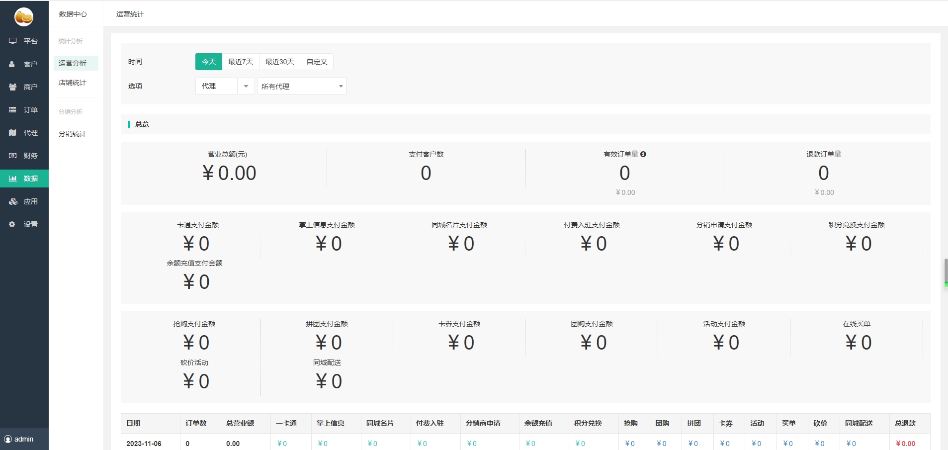Click the 数据 bar chart icon
The width and height of the screenshot is (948, 450).
point(13,179)
